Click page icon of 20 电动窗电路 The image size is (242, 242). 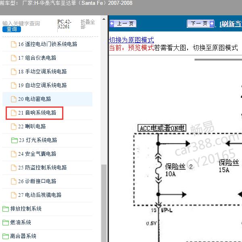pyautogui.click(x=14, y=99)
